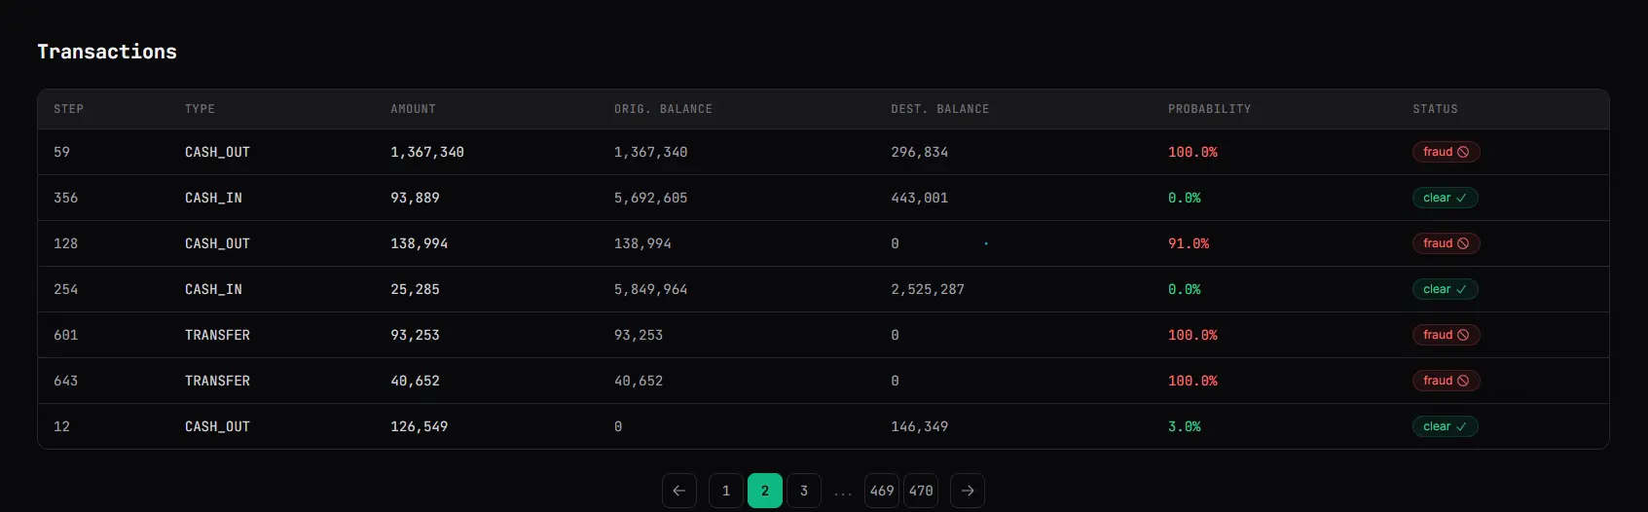The width and height of the screenshot is (1648, 512).
Task: Click destination balance 146,349
Action: click(x=919, y=426)
